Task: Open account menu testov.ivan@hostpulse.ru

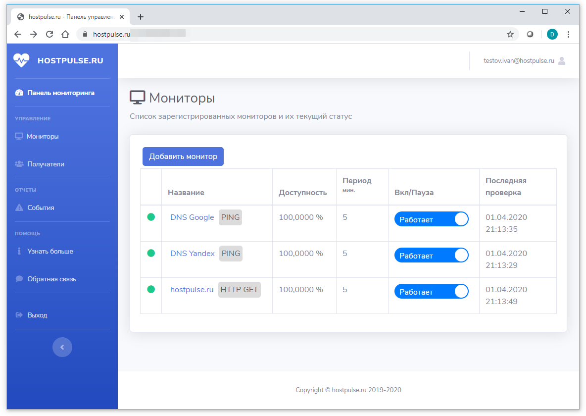Action: coord(519,61)
